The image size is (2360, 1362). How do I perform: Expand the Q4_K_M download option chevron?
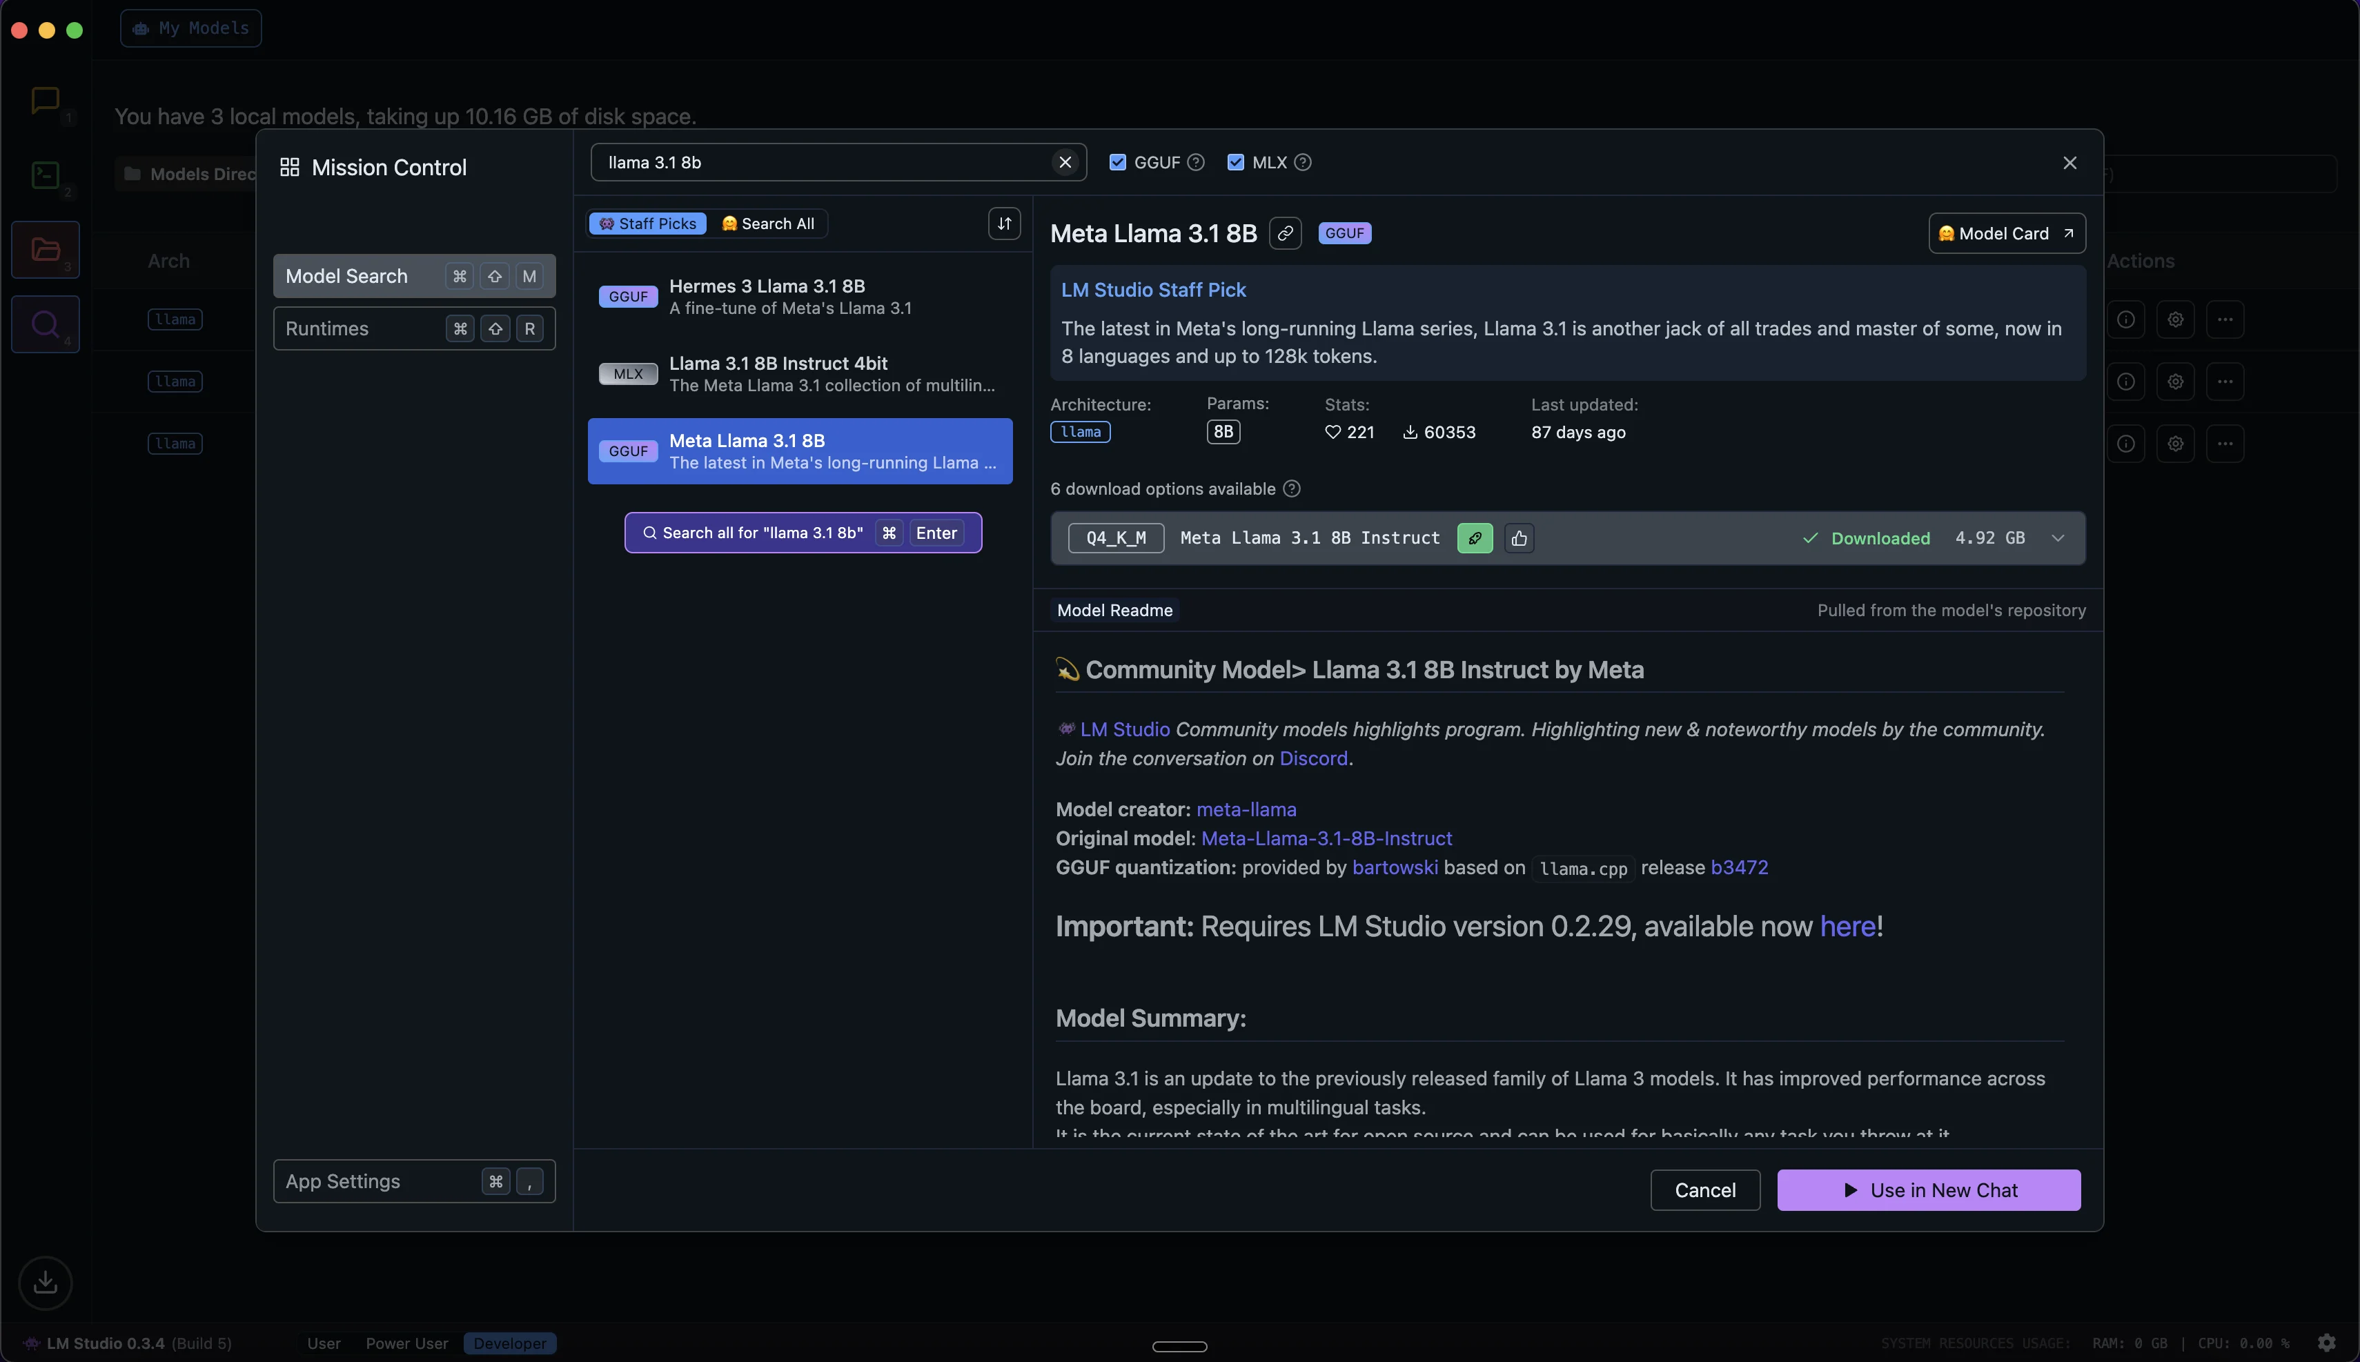click(2058, 538)
